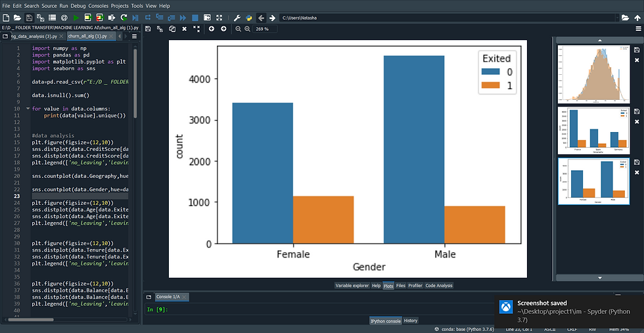Continue debug execution
Viewport: 644px width, 333px height.
(183, 18)
